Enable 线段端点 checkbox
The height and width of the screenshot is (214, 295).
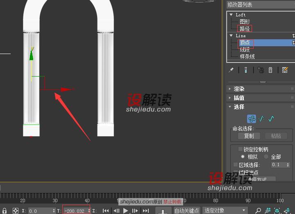pos(235,171)
